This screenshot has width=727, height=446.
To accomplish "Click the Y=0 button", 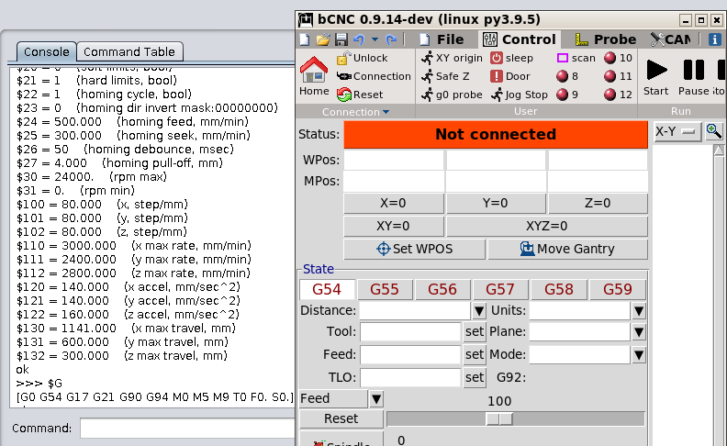I will click(495, 203).
